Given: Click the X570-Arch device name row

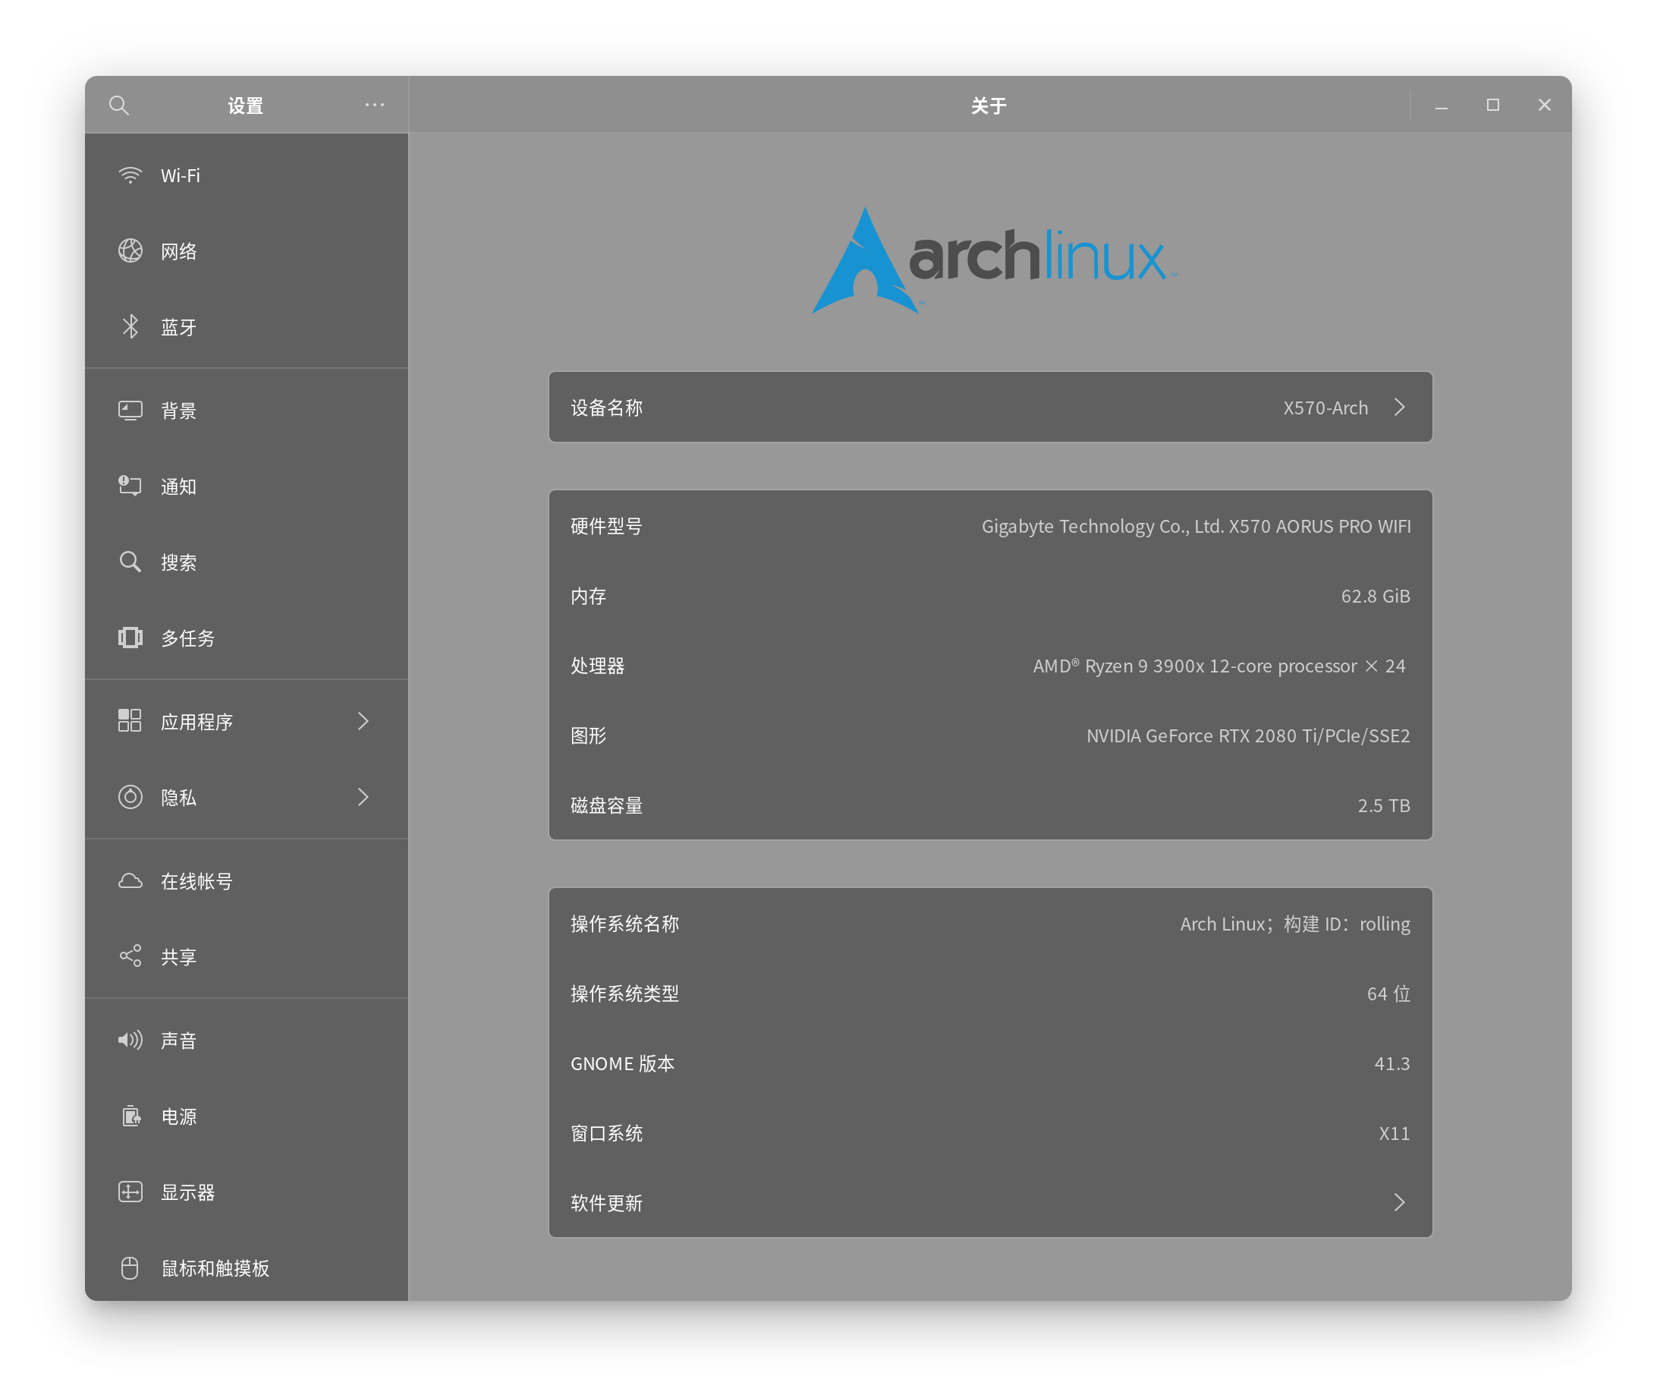Looking at the screenshot, I should tap(988, 408).
